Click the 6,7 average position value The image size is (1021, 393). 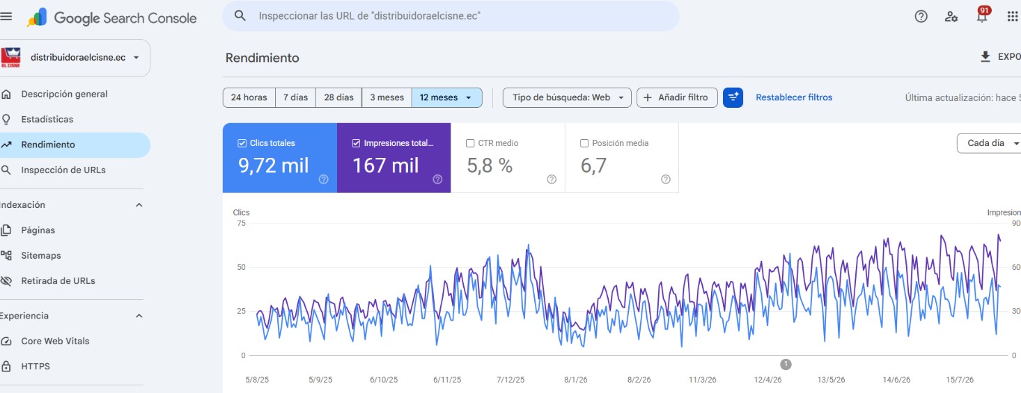(x=593, y=166)
